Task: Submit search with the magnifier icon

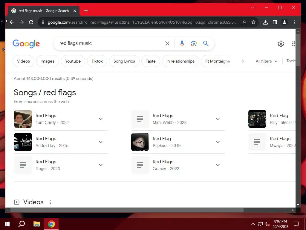Action: click(206, 43)
